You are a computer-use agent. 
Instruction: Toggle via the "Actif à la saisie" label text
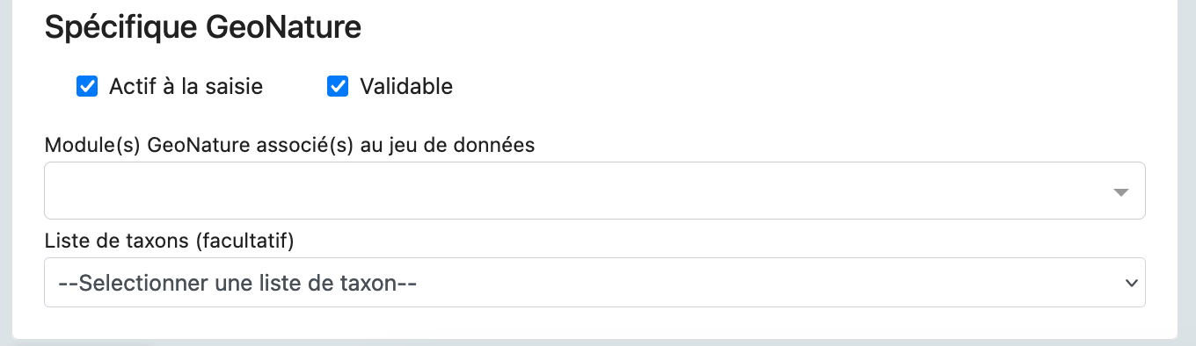click(186, 86)
